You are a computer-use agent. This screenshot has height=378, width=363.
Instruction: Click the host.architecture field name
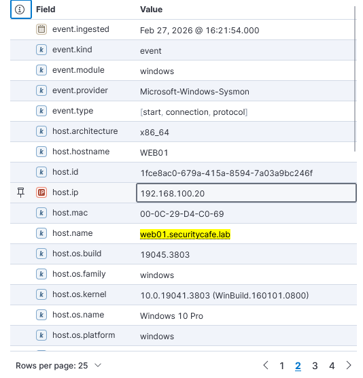click(85, 131)
